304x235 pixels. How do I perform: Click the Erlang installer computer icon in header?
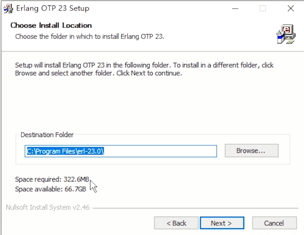click(286, 34)
